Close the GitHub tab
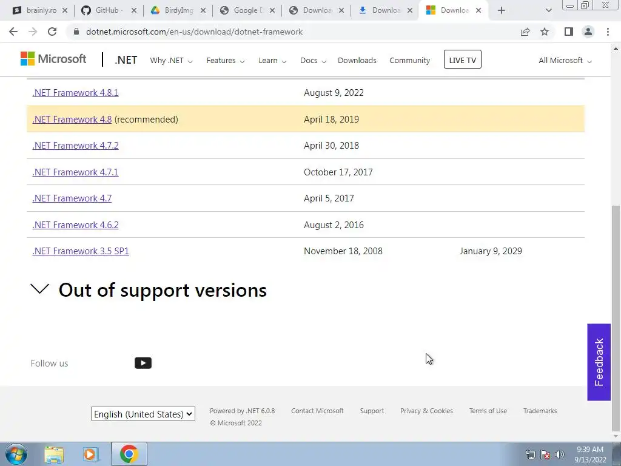Screen dimensions: 621x466 (x=134, y=10)
